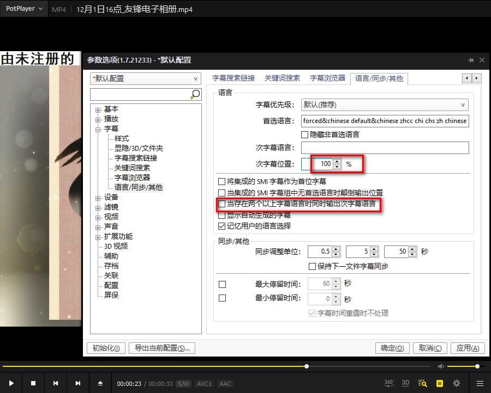Click the 次字幕语言 input field
Viewport: 491px width, 393px height.
click(x=385, y=148)
